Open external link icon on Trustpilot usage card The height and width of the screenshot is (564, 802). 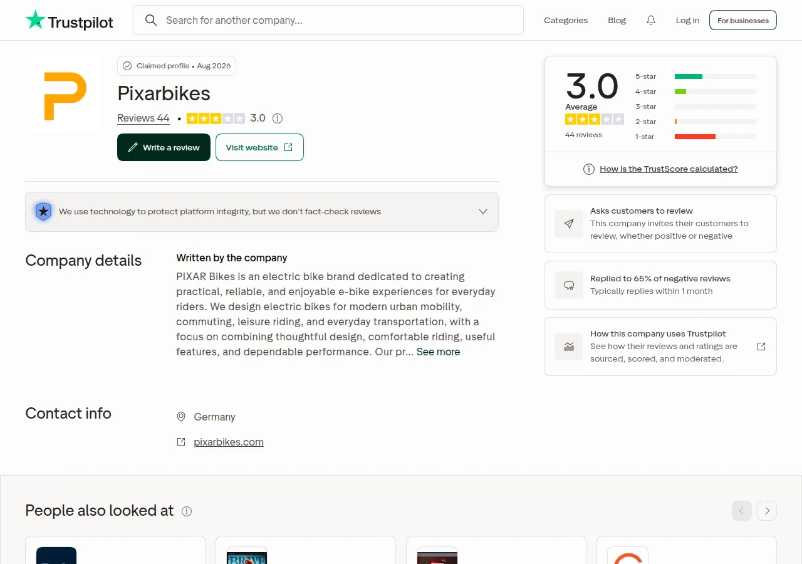click(x=761, y=347)
